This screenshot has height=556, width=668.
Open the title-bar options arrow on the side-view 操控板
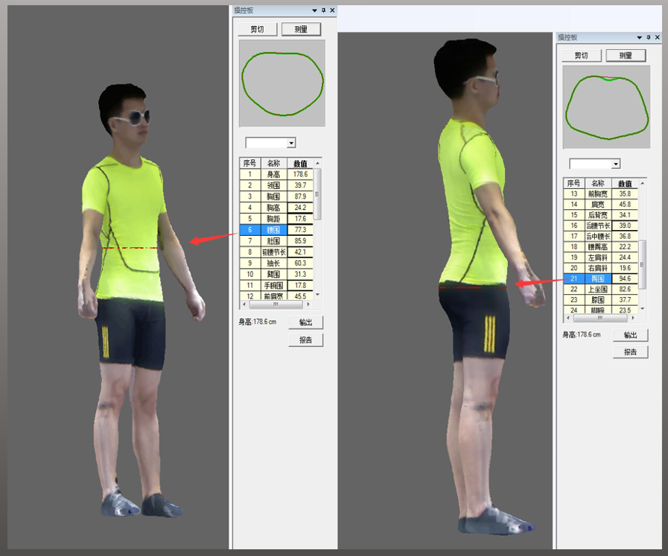coord(639,37)
